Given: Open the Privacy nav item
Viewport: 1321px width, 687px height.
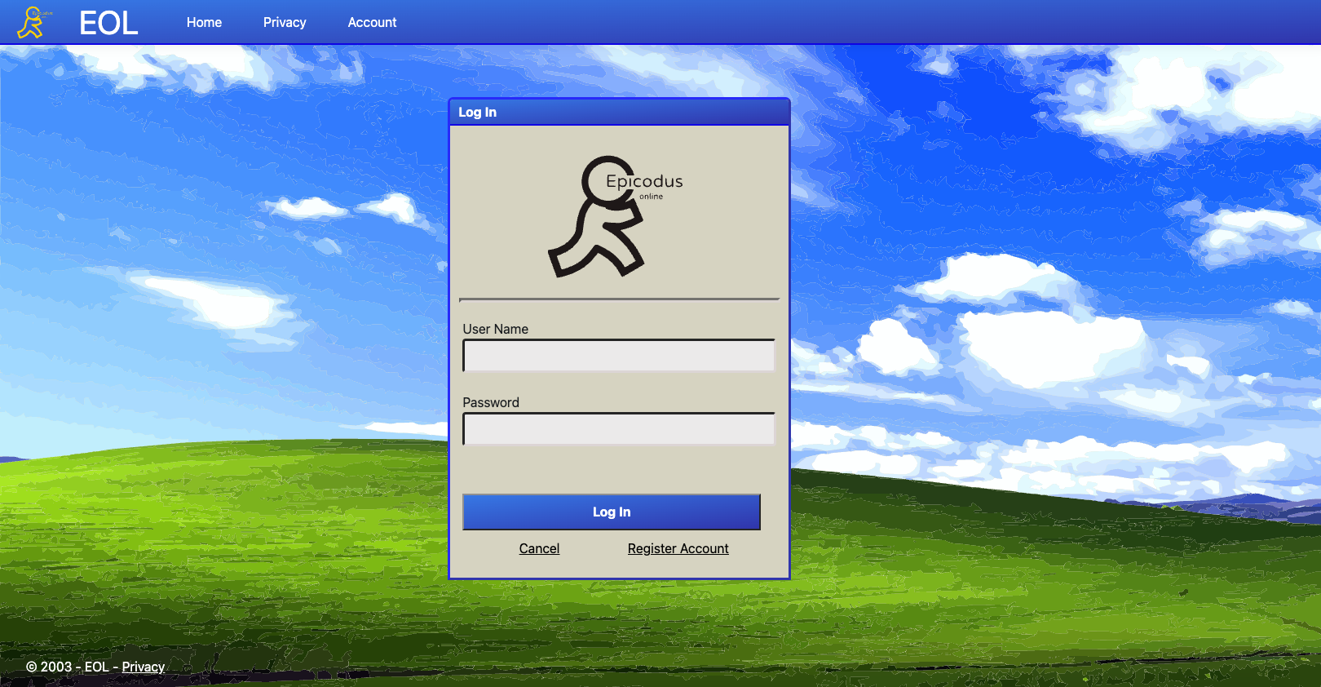Looking at the screenshot, I should (285, 23).
